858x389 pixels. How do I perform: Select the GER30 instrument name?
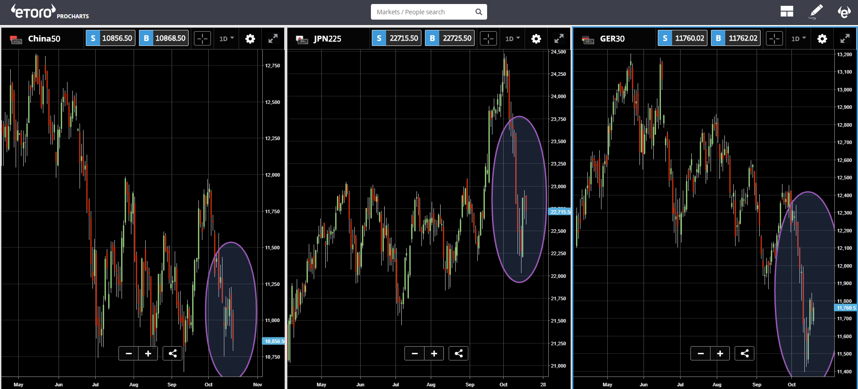coord(612,39)
